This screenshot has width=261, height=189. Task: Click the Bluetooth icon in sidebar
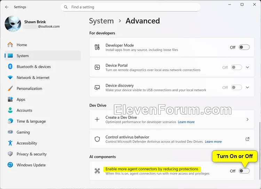(10, 66)
